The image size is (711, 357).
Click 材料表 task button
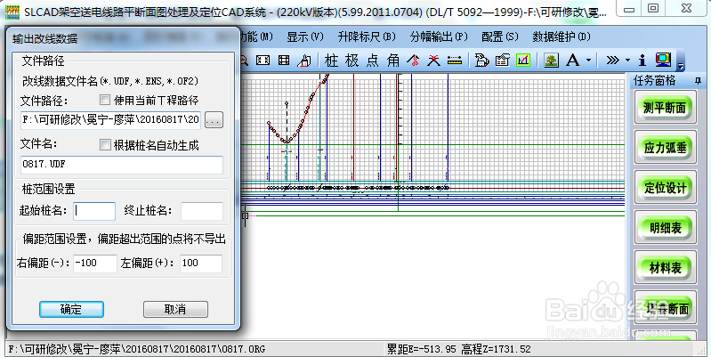click(666, 268)
